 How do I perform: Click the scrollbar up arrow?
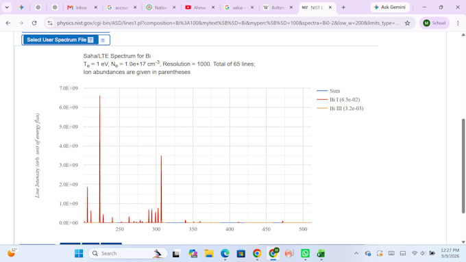(x=463, y=35)
